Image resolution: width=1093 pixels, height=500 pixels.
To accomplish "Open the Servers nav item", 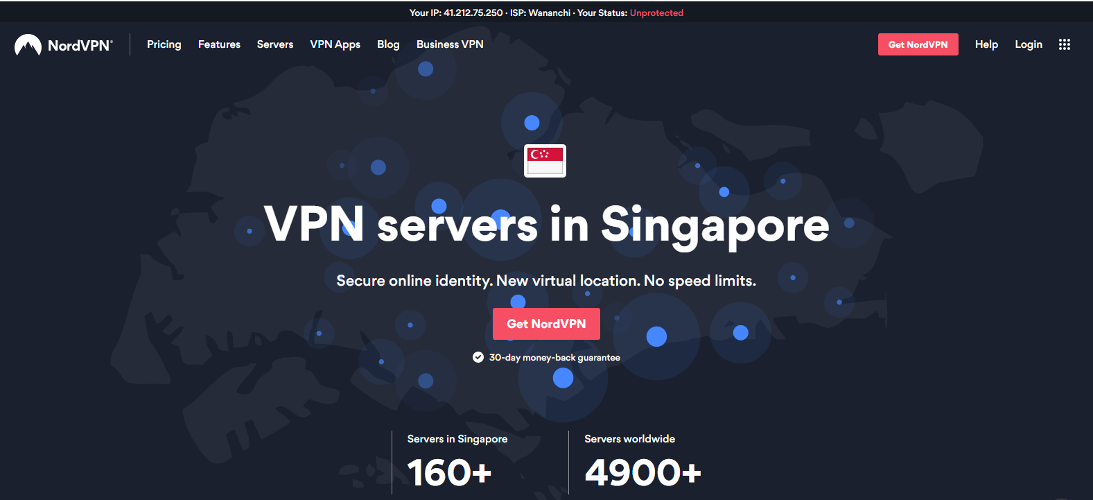I will tap(275, 44).
